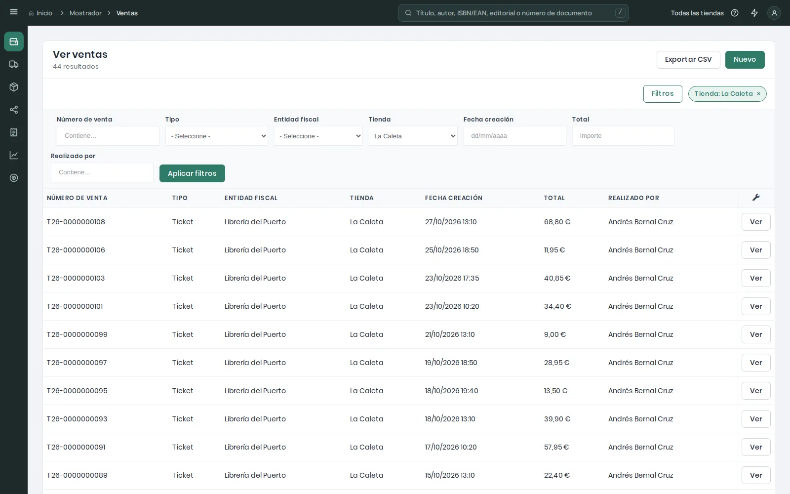View sale T26-0000000101
Screen dimensions: 790x494
tap(756, 306)
